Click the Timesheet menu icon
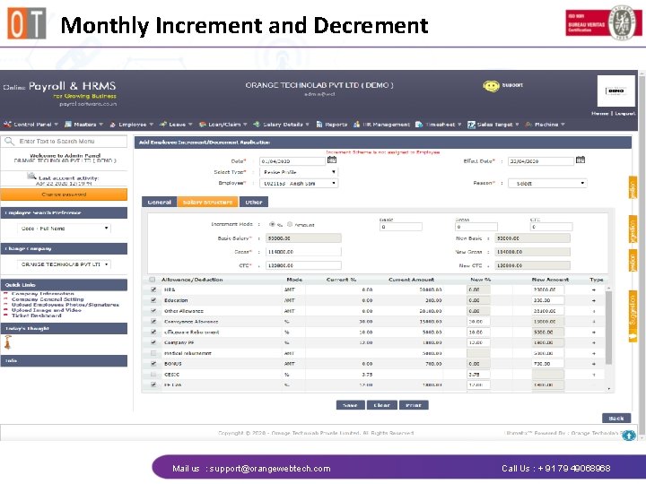646x484 pixels. pos(419,125)
